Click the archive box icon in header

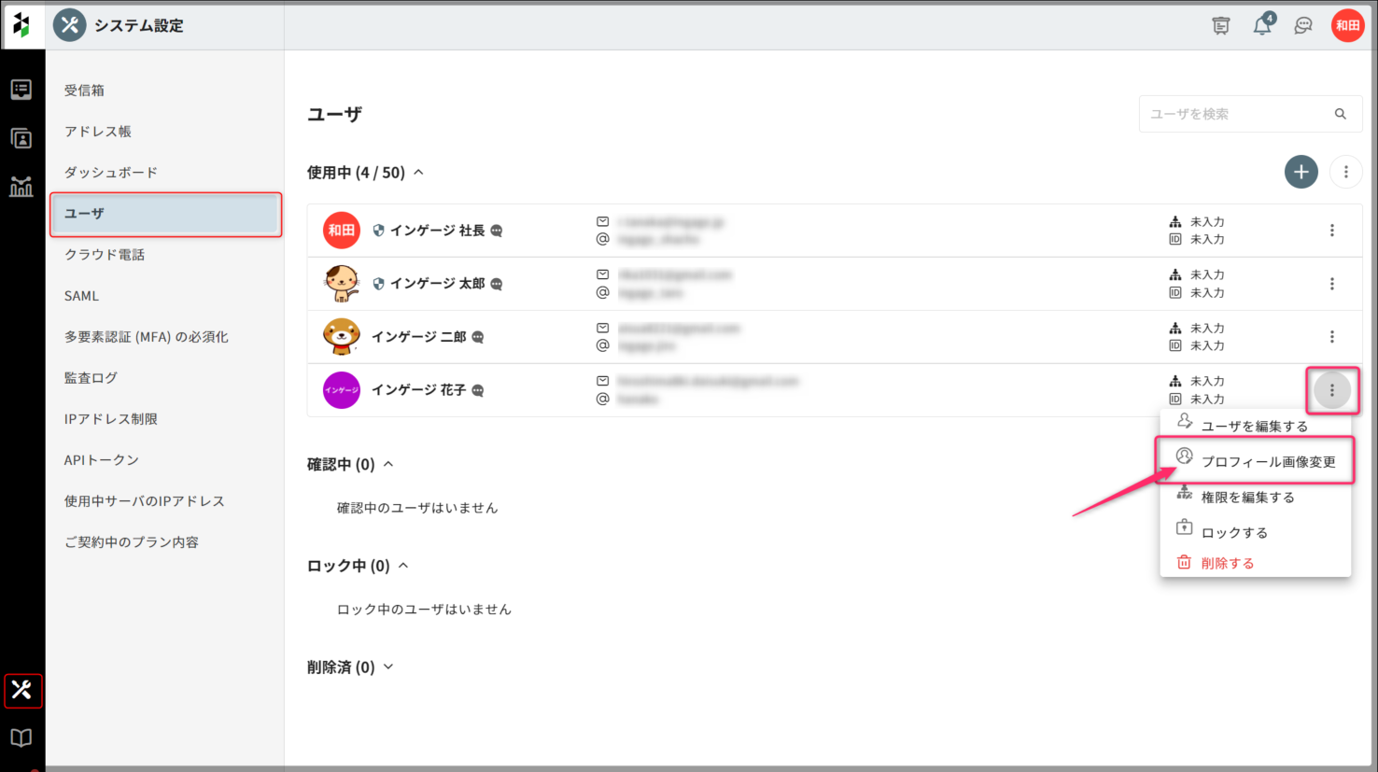point(1221,25)
